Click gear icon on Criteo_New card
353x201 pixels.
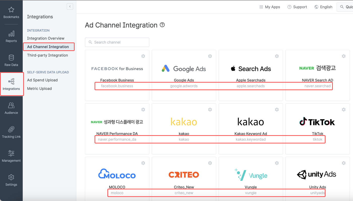pos(210,163)
